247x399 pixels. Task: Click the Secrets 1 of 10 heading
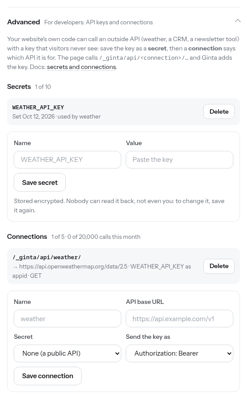point(29,87)
